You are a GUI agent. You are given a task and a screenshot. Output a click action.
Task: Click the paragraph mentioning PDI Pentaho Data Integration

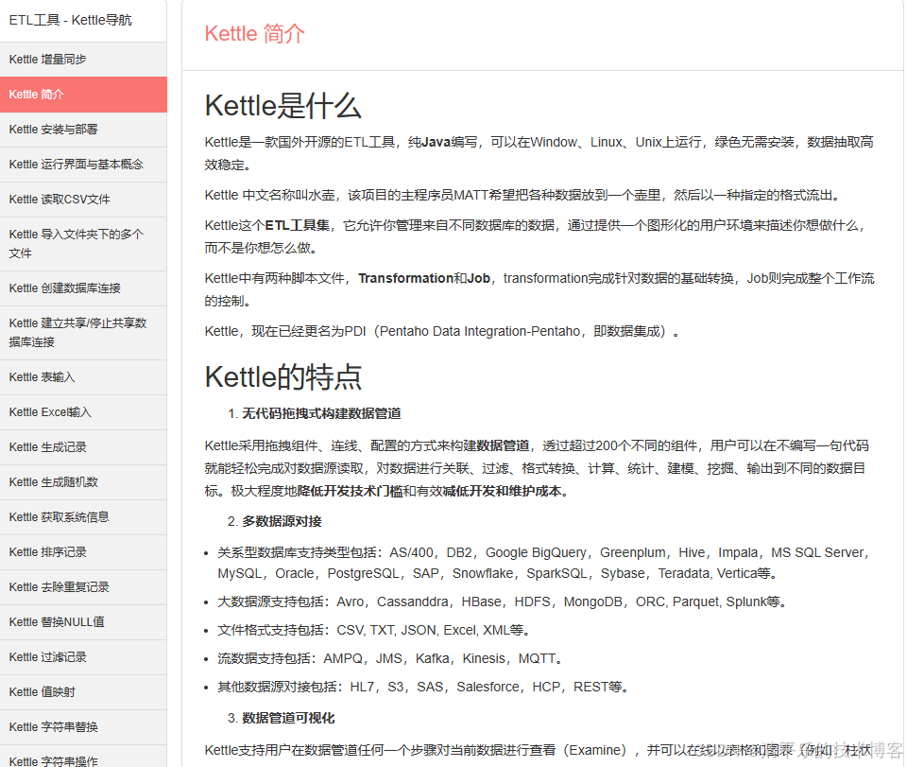coord(442,332)
